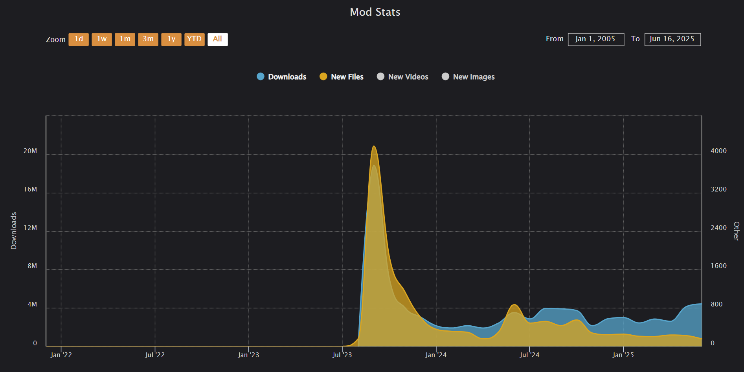
Task: Set zoom range to 3m
Action: click(x=148, y=39)
